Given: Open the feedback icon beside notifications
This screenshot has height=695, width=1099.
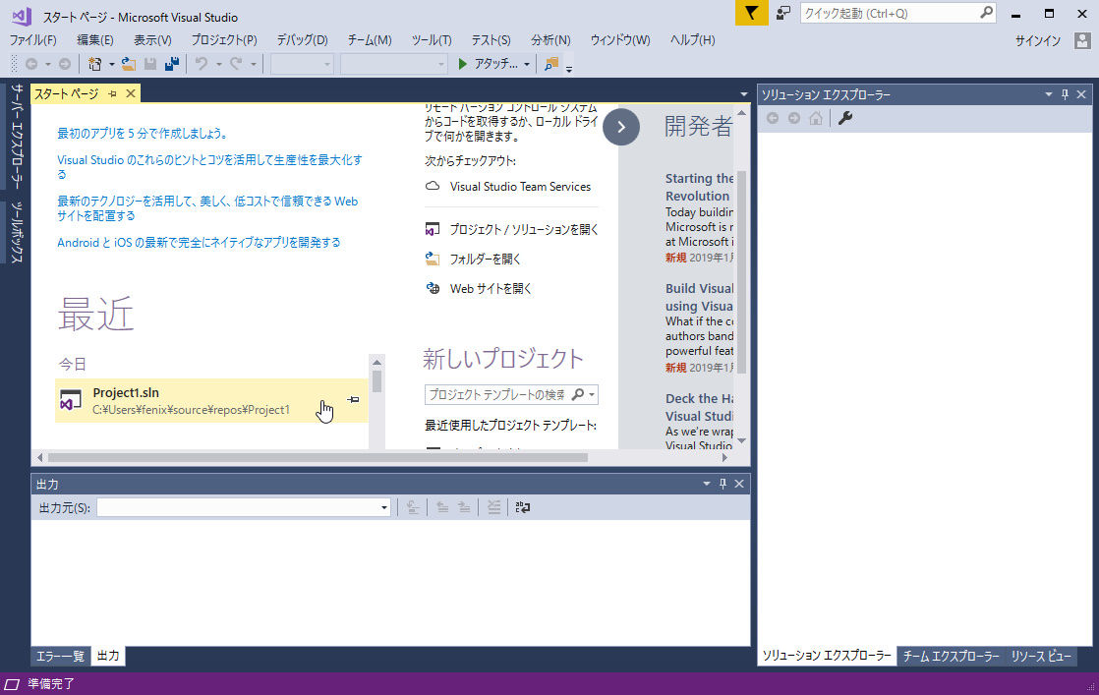Looking at the screenshot, I should (782, 13).
